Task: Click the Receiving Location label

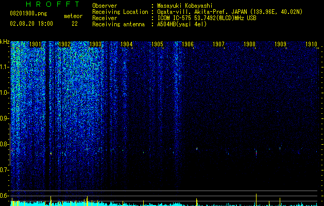Action: (120, 12)
